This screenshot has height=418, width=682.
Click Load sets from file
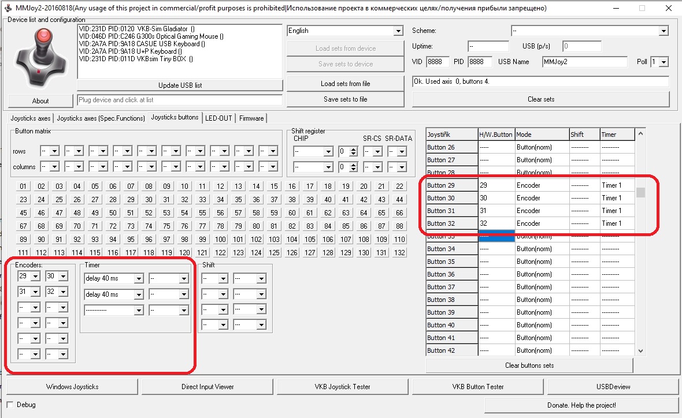(x=346, y=83)
